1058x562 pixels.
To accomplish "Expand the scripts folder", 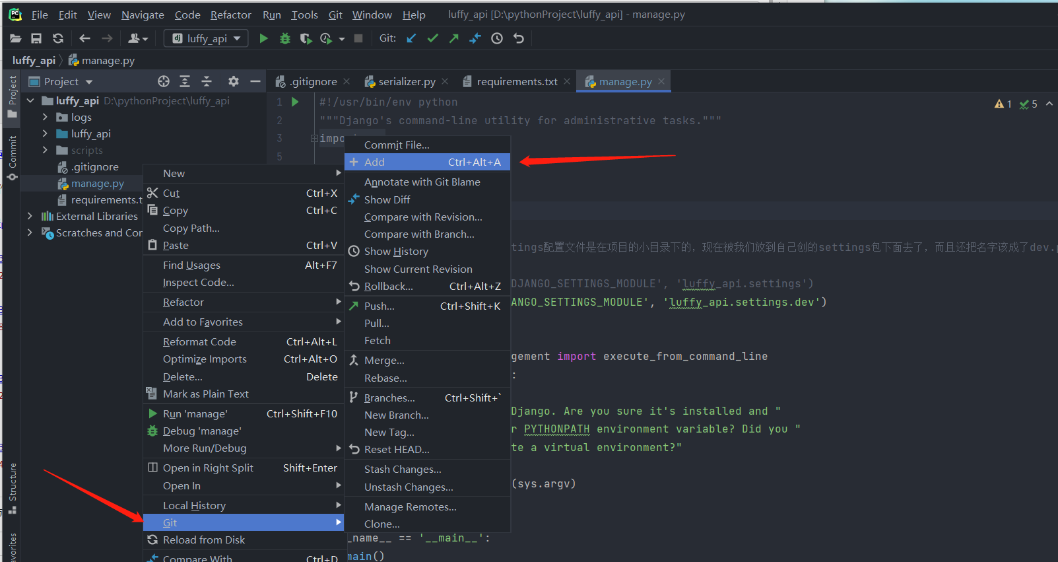I will [45, 150].
